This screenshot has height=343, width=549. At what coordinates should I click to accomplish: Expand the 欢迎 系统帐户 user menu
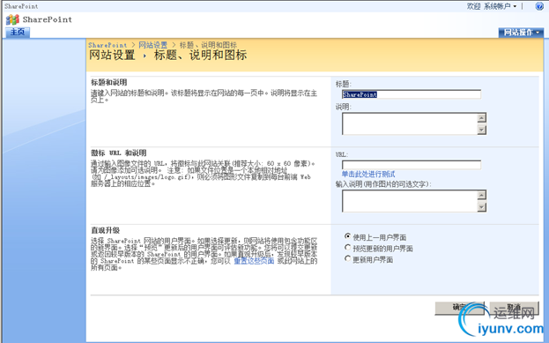(492, 6)
